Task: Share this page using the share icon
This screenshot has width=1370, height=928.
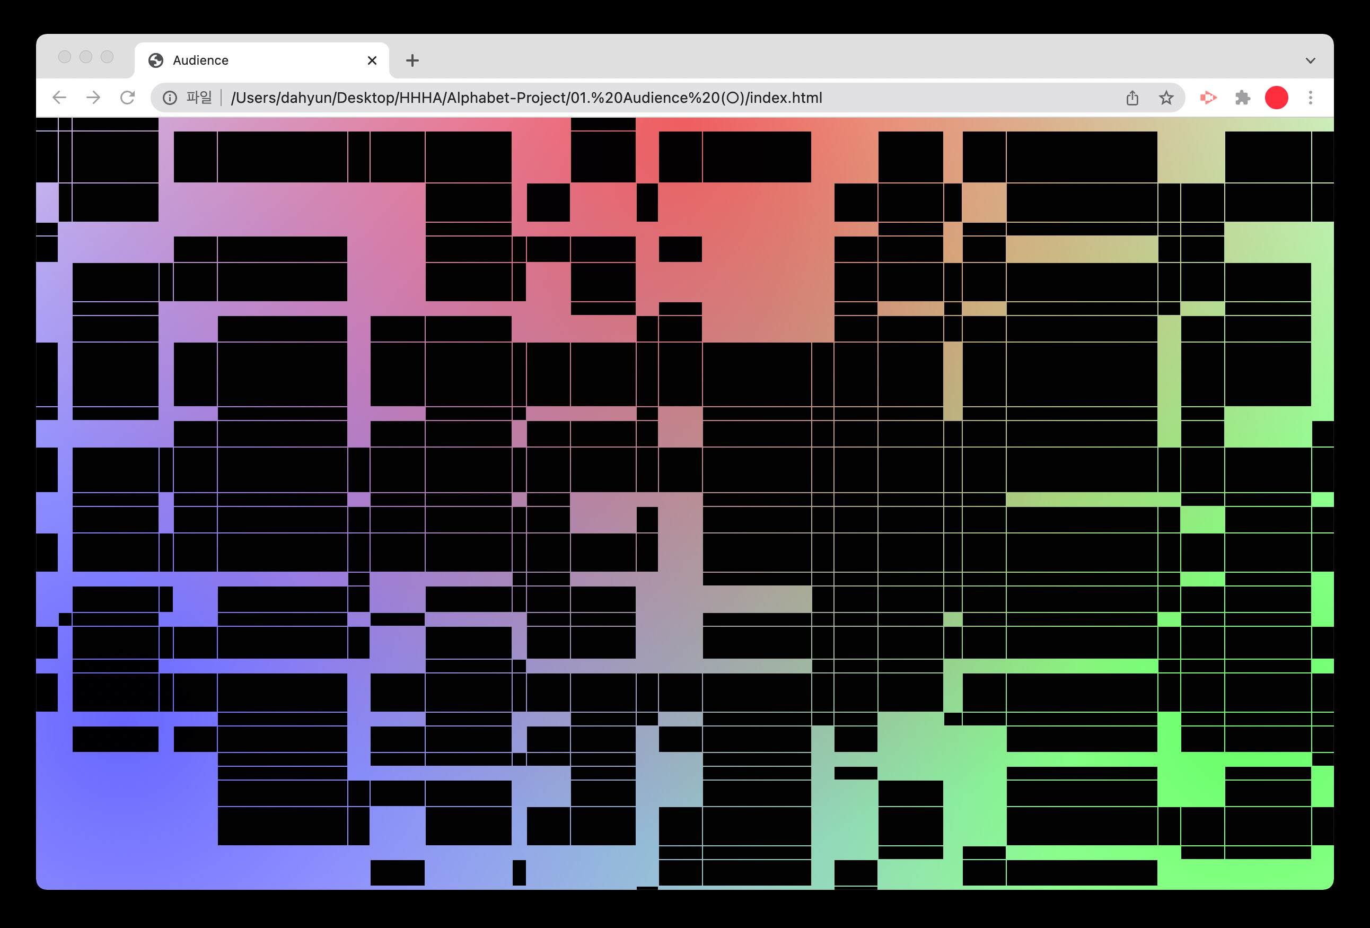Action: [x=1132, y=98]
